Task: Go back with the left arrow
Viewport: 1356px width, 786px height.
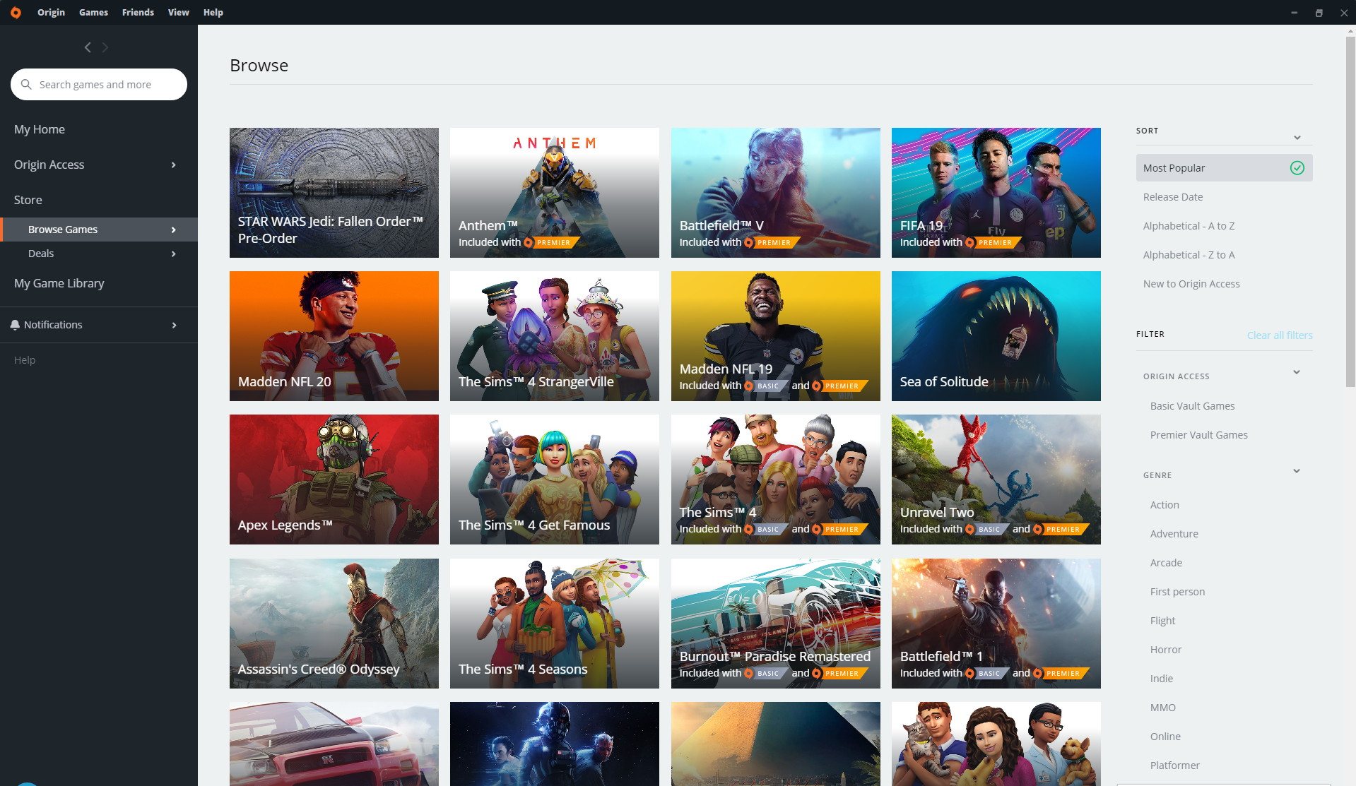Action: click(88, 47)
